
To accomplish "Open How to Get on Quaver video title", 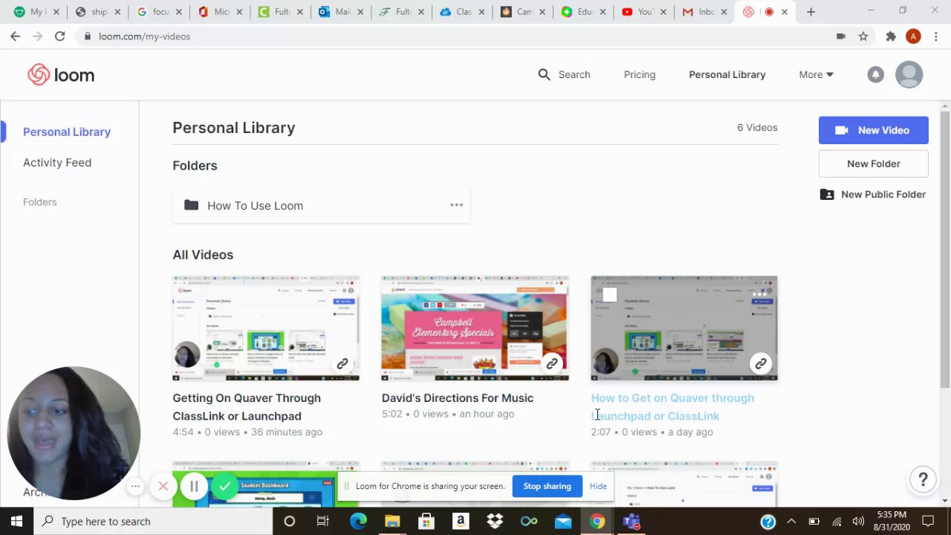I will click(x=672, y=406).
